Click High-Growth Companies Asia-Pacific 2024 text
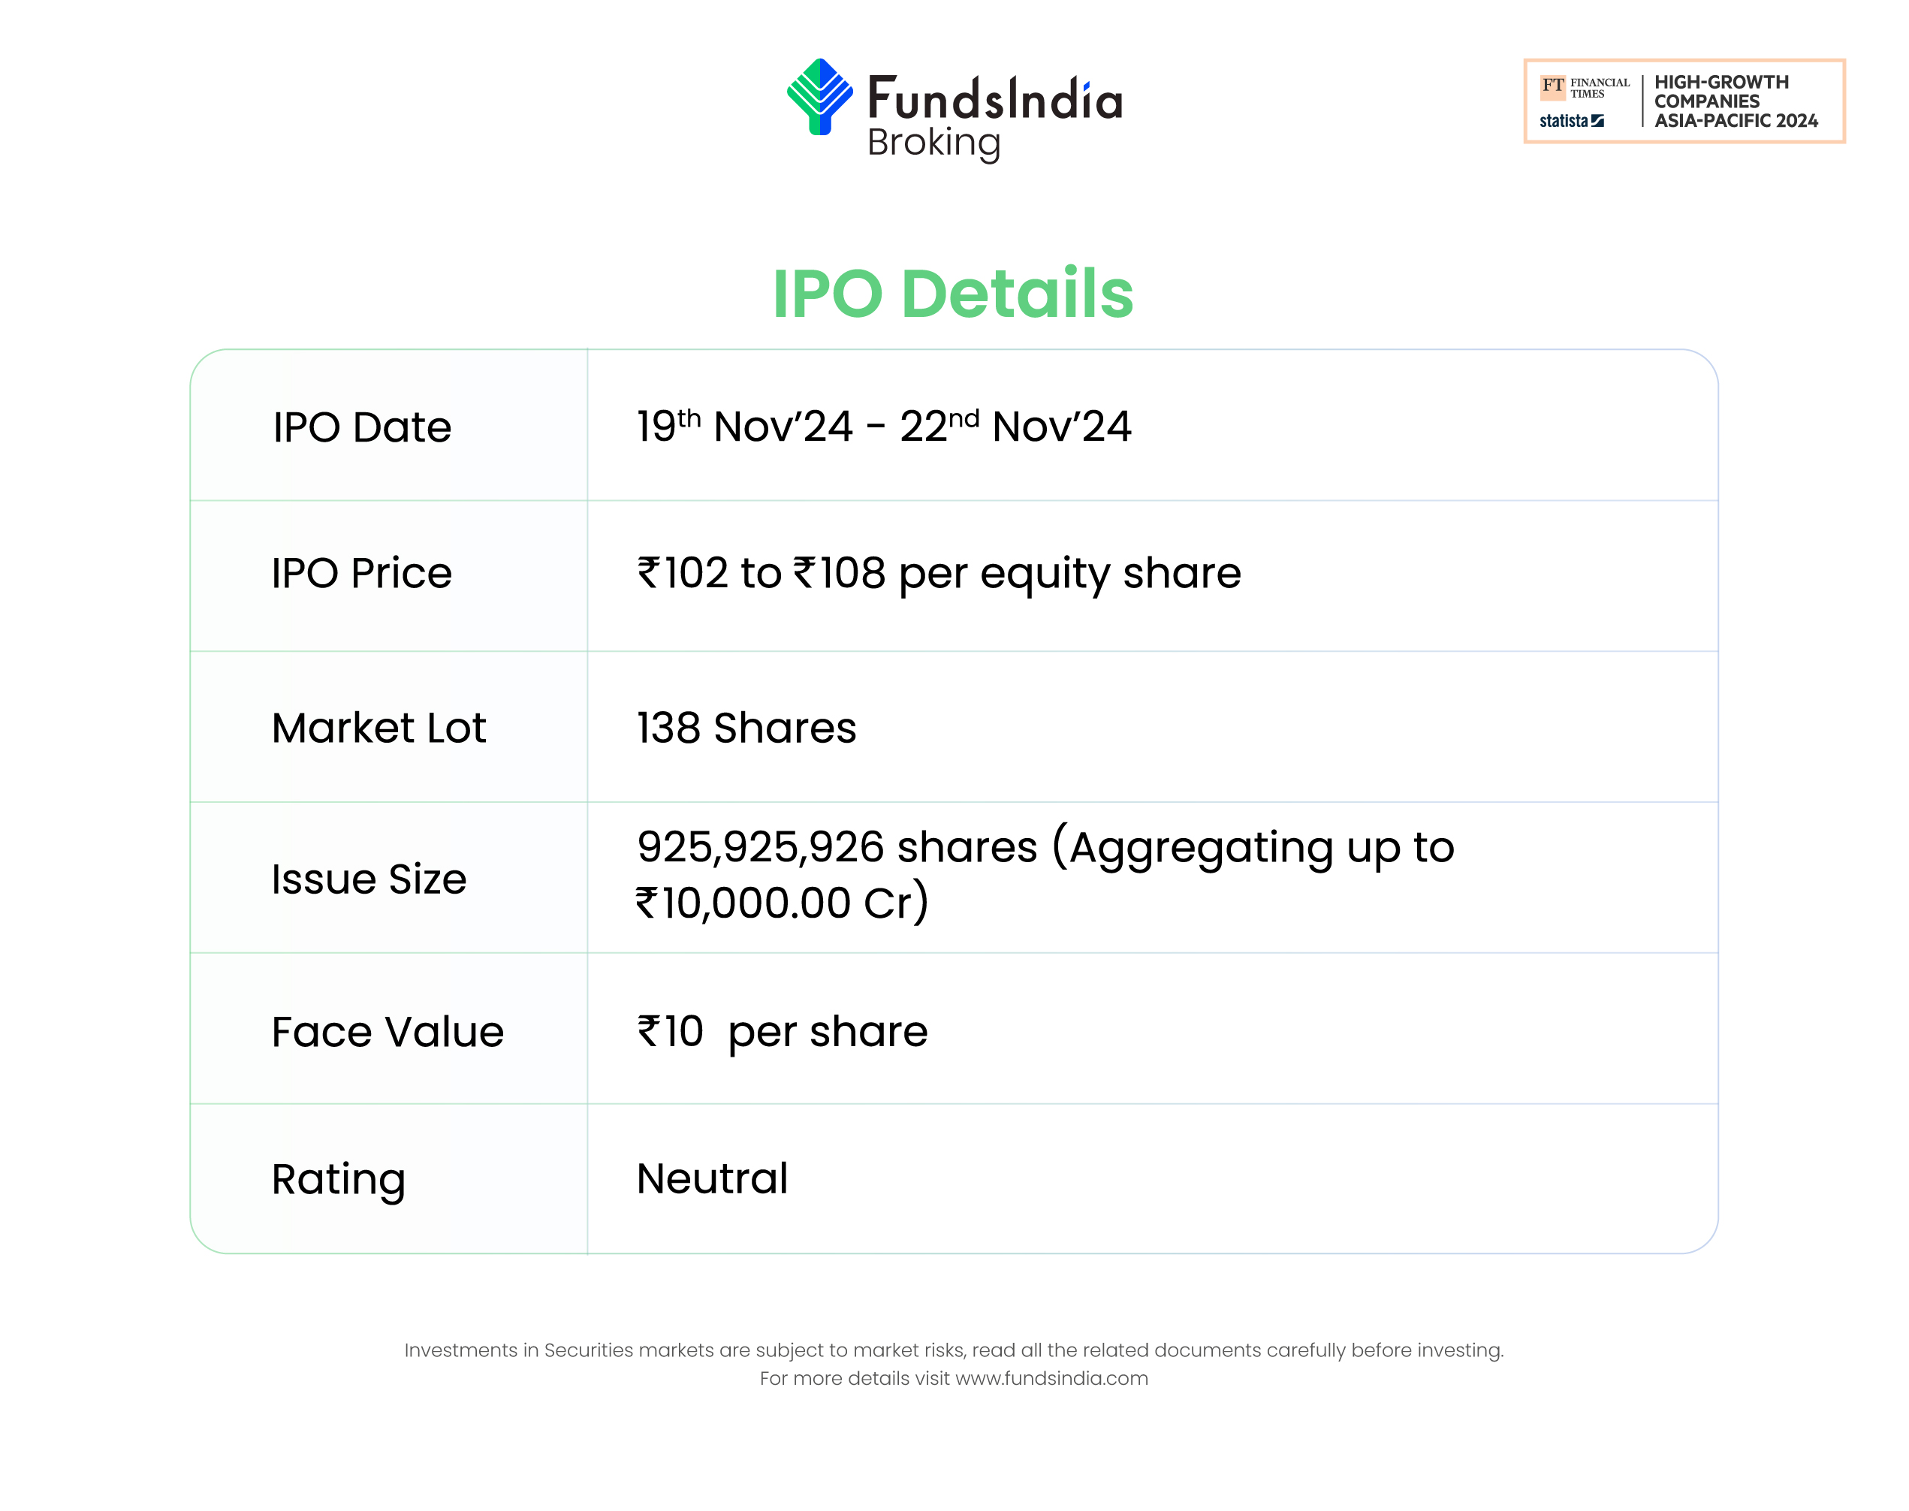 point(1735,101)
